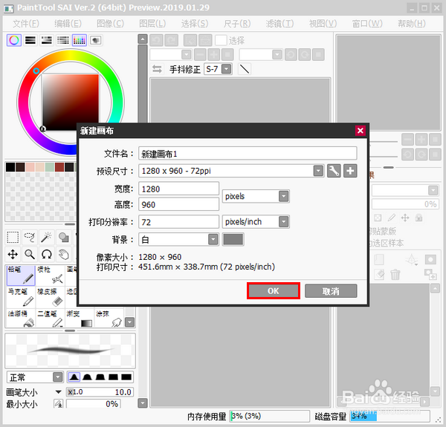Image resolution: width=446 pixels, height=427 pixels.
Task: Select the magnifier zoom tool
Action: [x=30, y=254]
